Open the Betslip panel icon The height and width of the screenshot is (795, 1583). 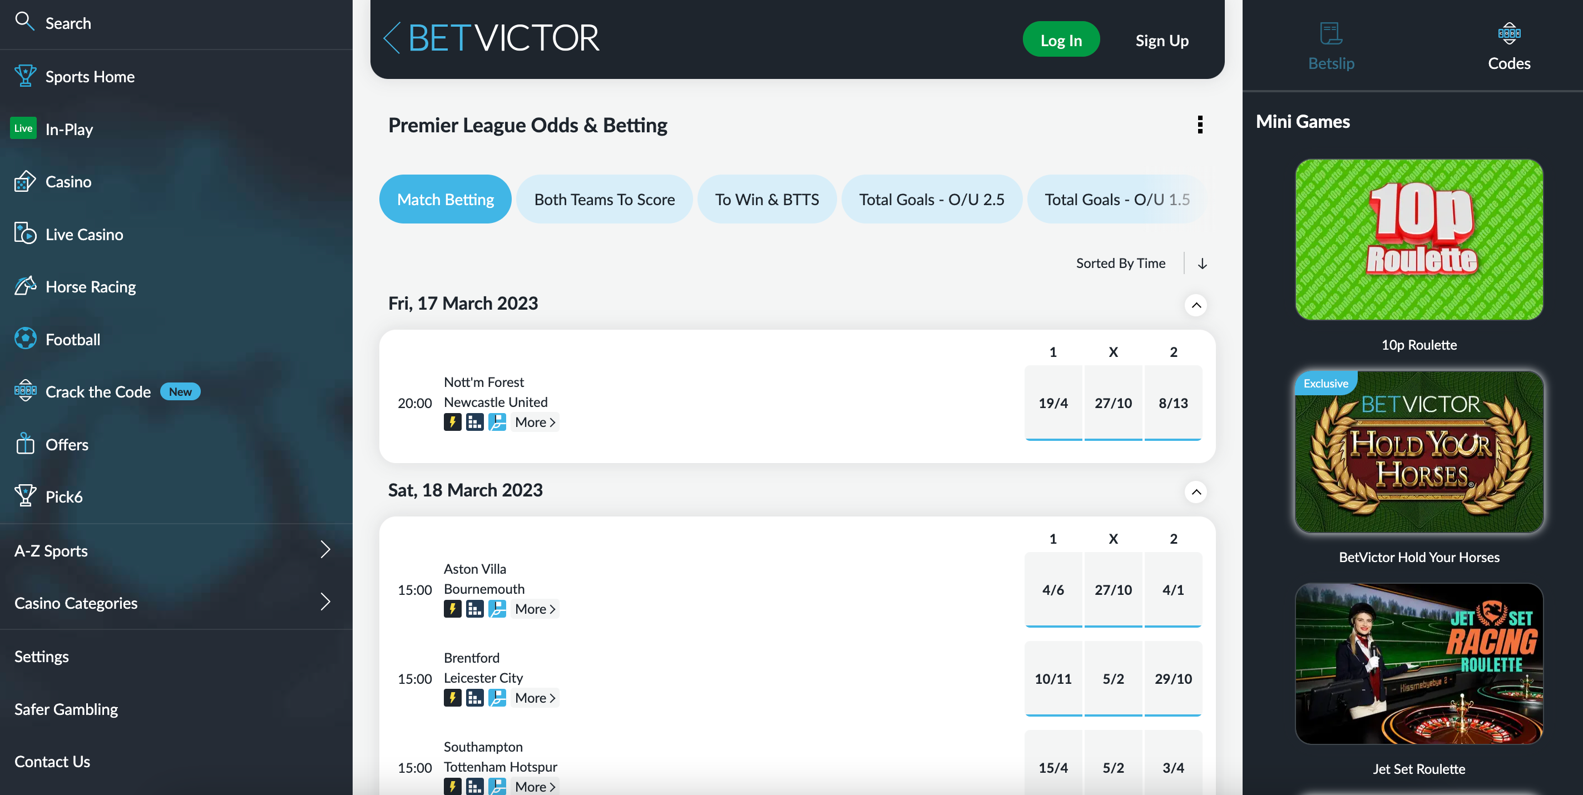point(1330,34)
